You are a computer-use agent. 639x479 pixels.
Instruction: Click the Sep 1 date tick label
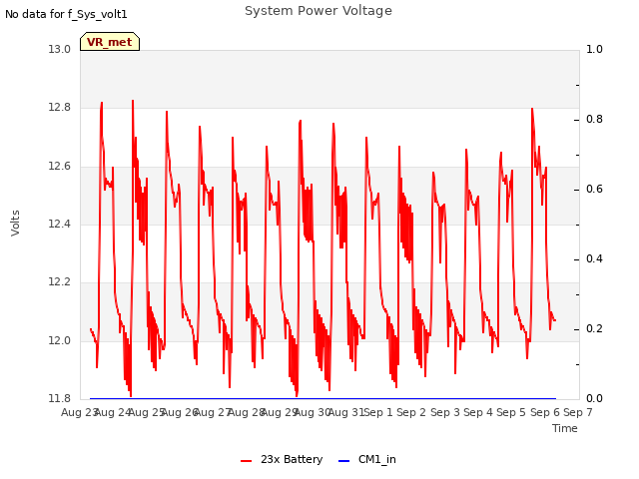pos(378,412)
